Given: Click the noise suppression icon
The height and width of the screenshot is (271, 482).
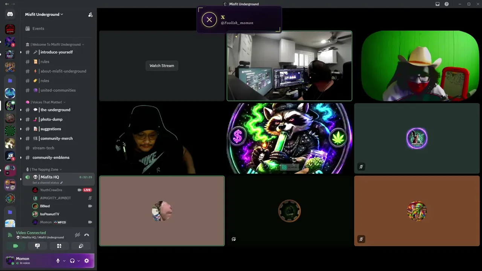Looking at the screenshot, I should [x=78, y=235].
